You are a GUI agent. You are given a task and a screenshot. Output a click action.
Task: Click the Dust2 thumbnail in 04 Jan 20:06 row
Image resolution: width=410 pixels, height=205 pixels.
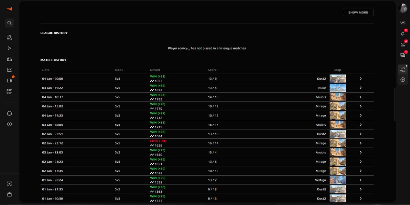coord(338,79)
